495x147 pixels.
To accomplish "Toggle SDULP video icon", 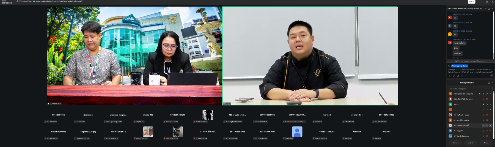I will [x=487, y=104].
